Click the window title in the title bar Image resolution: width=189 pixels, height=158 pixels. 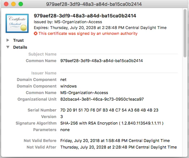point(94,4)
